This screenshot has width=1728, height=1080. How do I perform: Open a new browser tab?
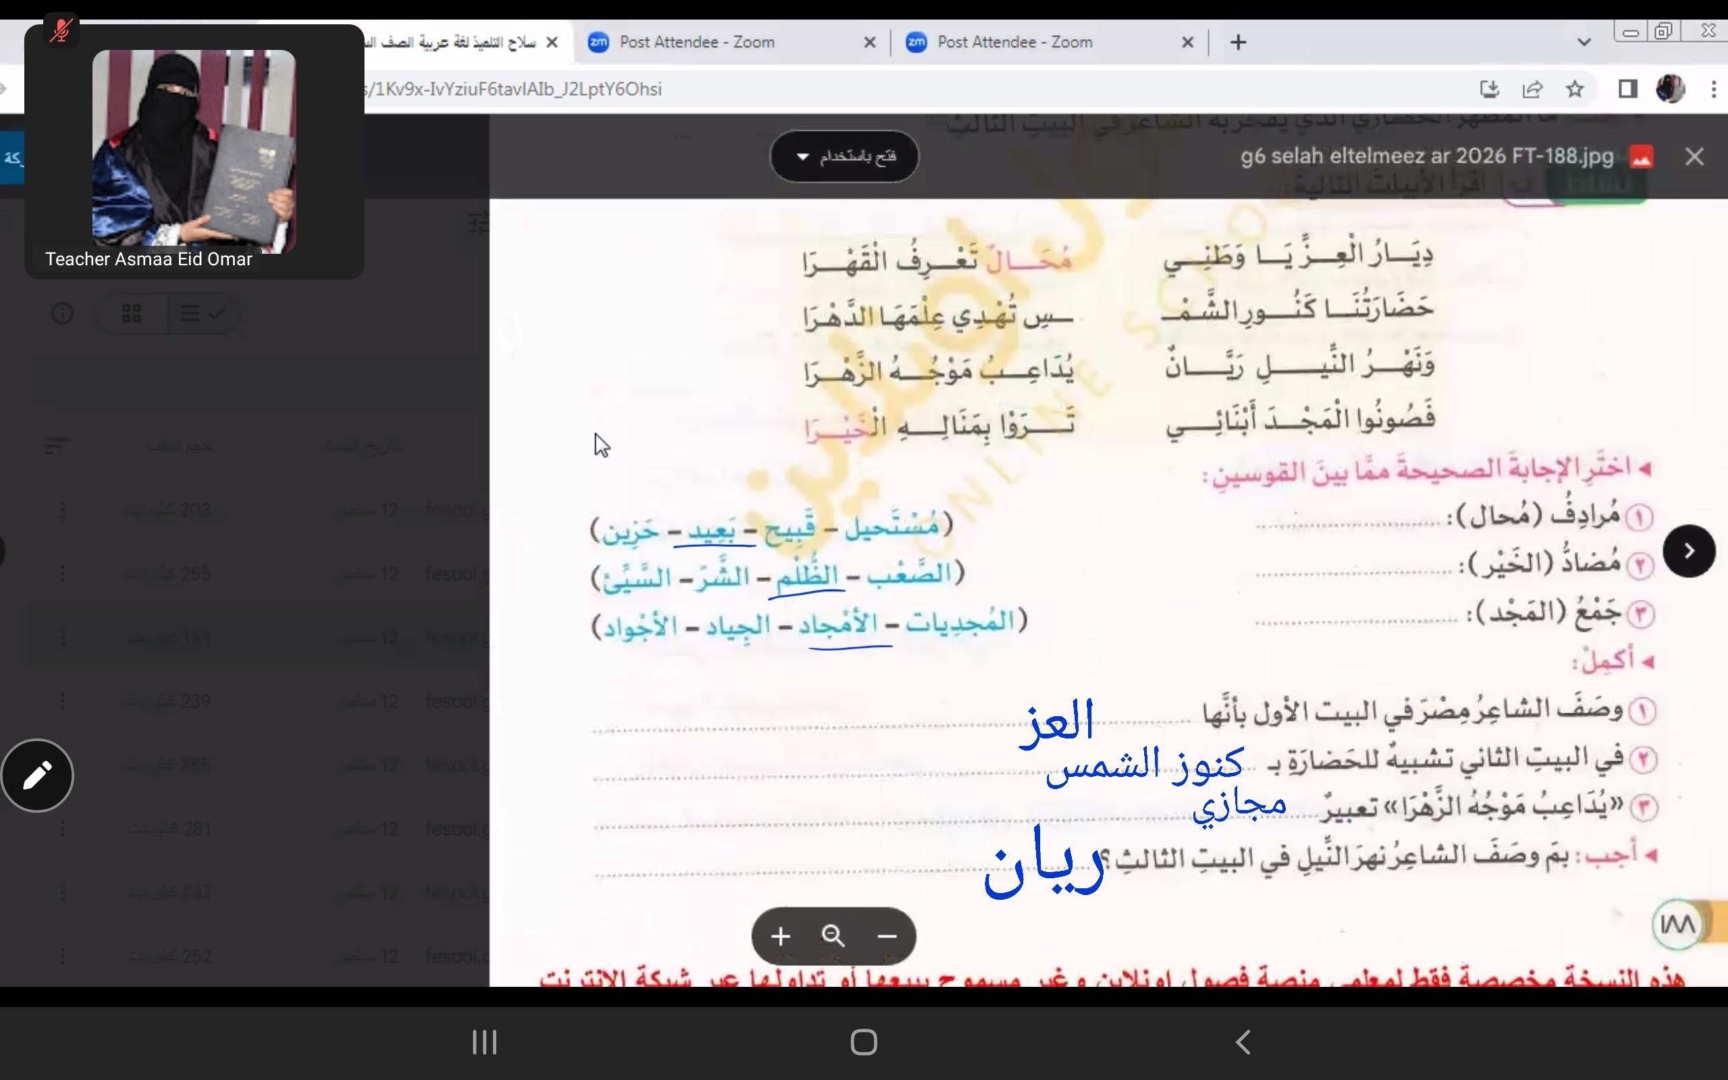(x=1238, y=42)
